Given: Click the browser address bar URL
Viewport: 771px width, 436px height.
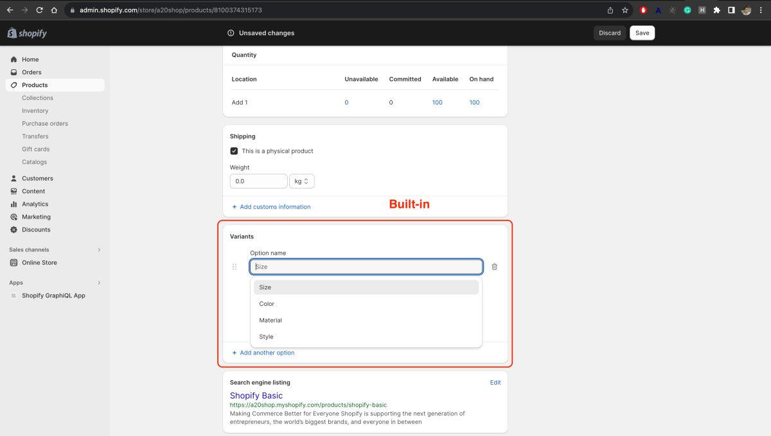Looking at the screenshot, I should pos(171,10).
